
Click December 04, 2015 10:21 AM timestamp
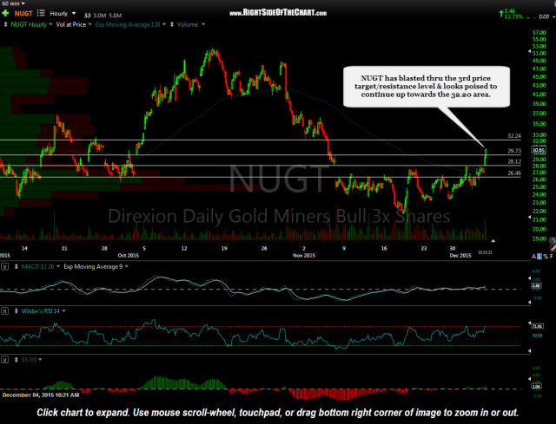click(x=41, y=395)
